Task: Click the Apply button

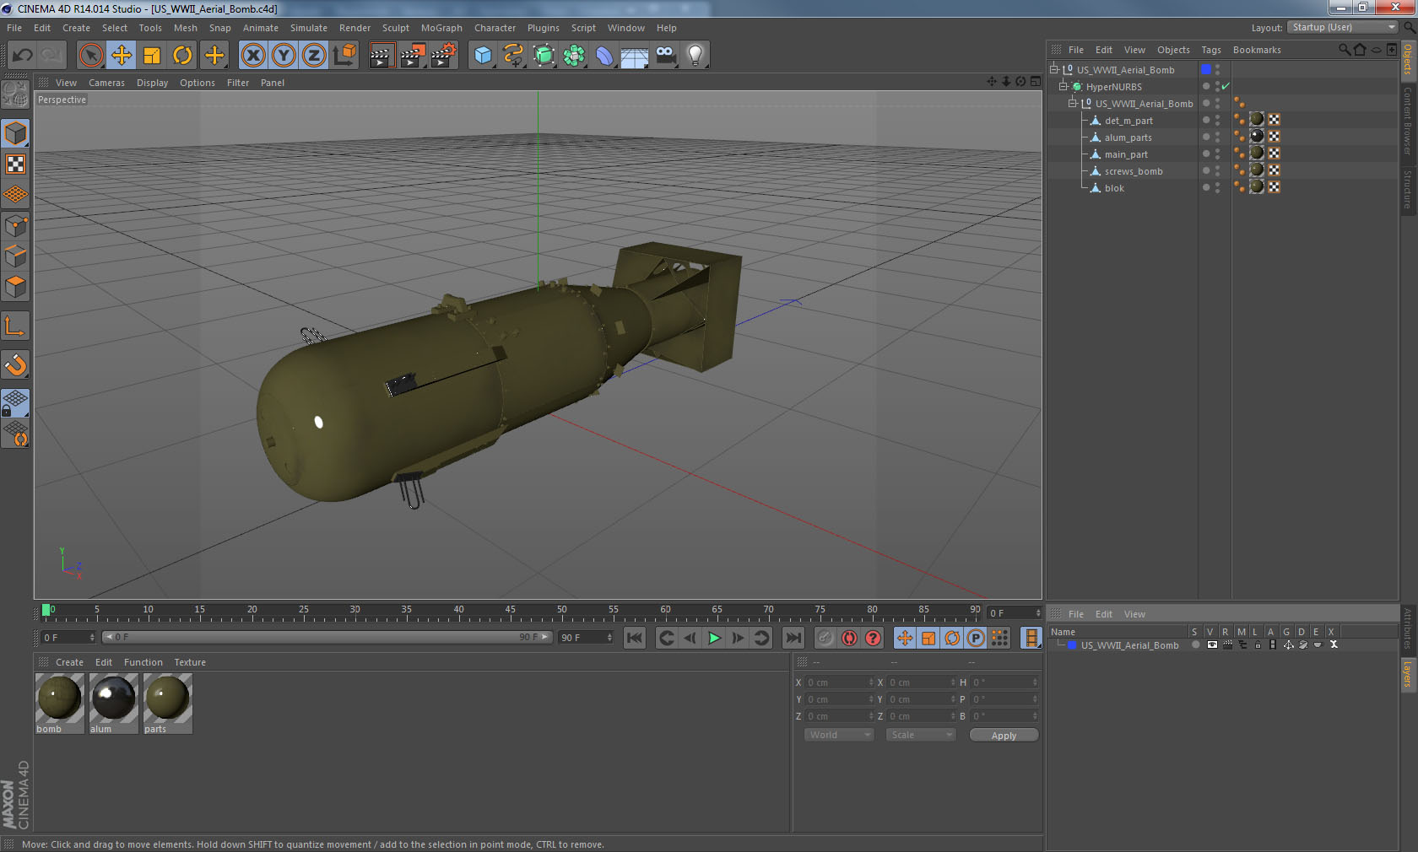Action: [x=1004, y=736]
